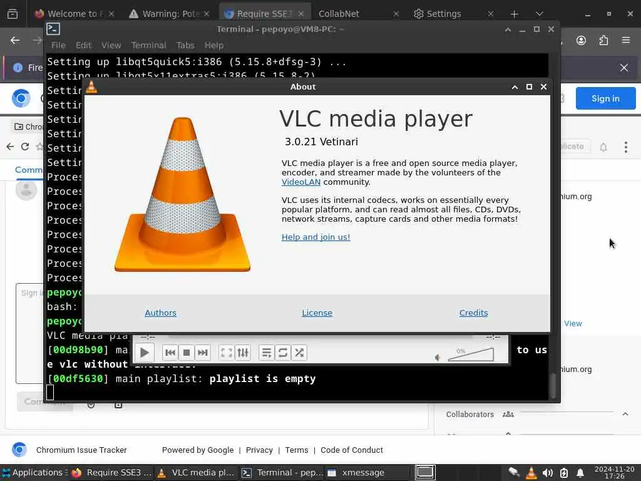The height and width of the screenshot is (481, 641).
Task: Click the VLC seek progress bar
Action: [x=320, y=337]
